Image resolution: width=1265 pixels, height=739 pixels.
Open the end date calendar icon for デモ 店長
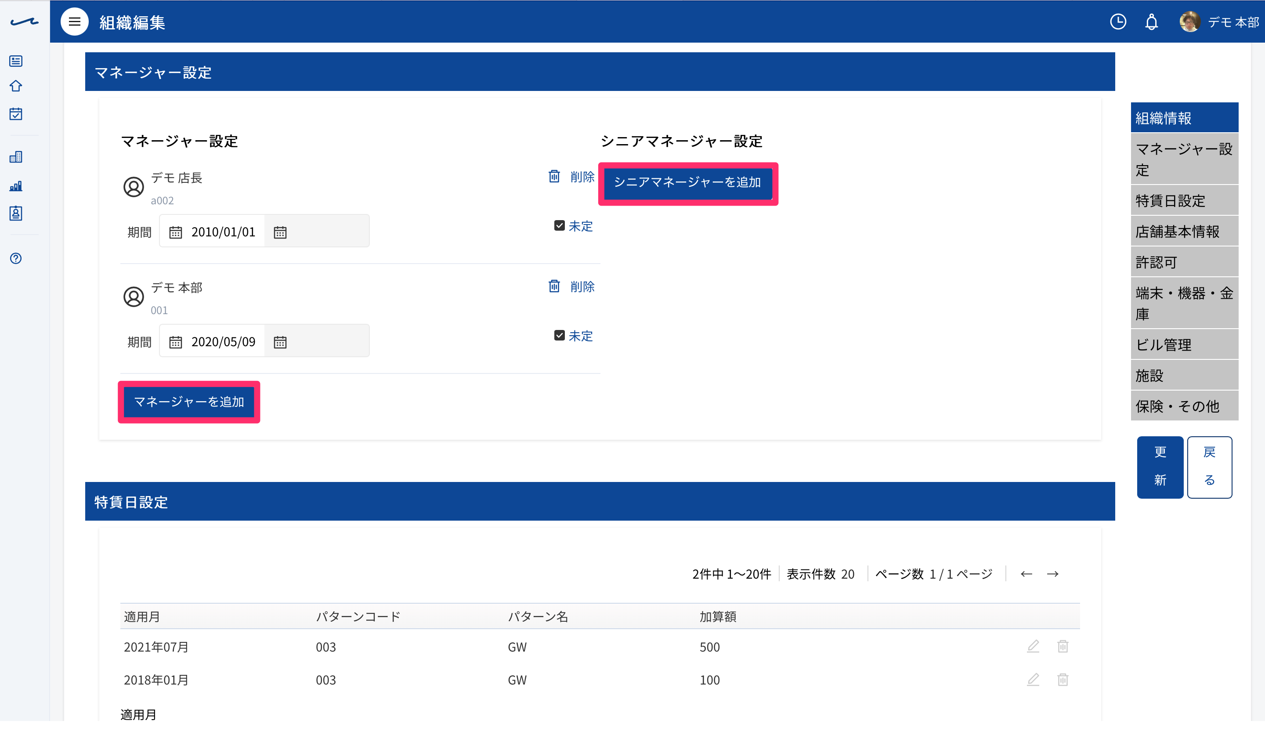[280, 232]
